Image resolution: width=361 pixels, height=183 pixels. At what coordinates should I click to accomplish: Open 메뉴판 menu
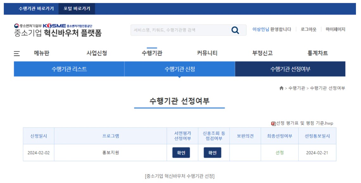pos(41,53)
